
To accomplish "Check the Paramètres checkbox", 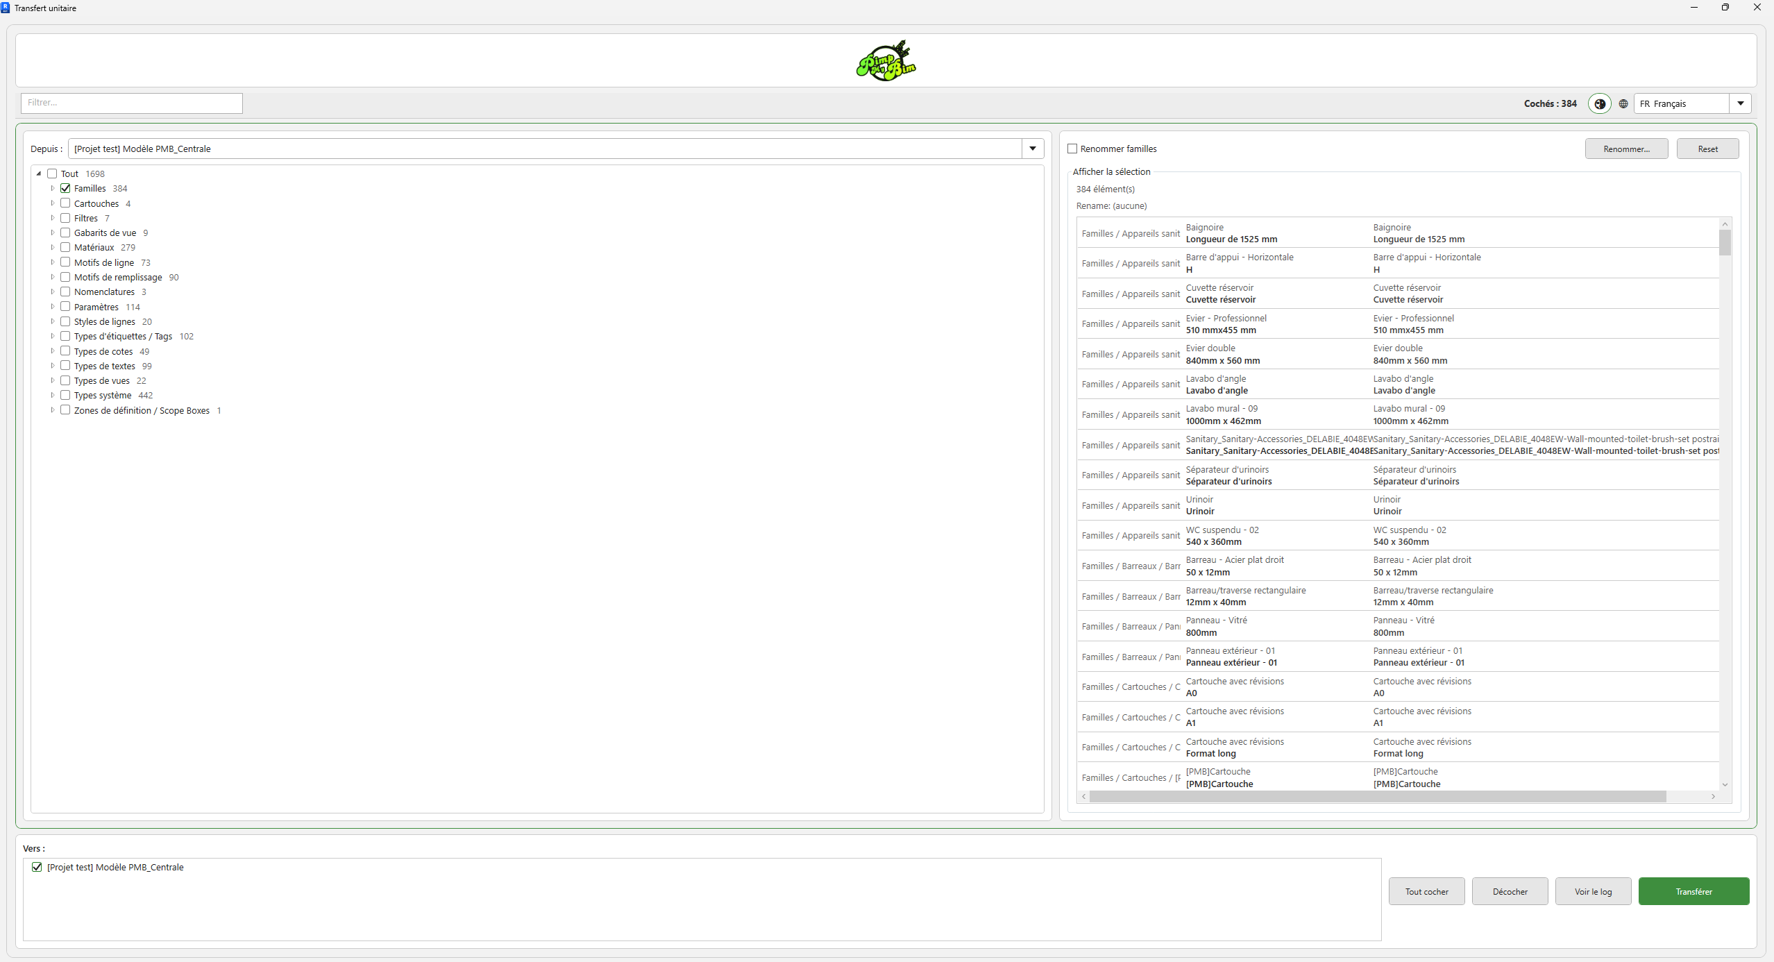I will [65, 307].
